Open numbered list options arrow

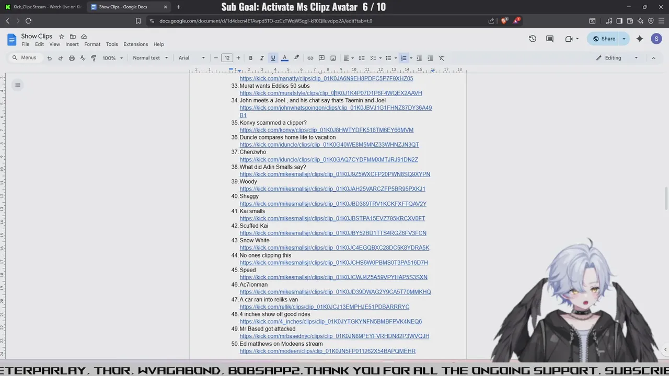pyautogui.click(x=411, y=58)
